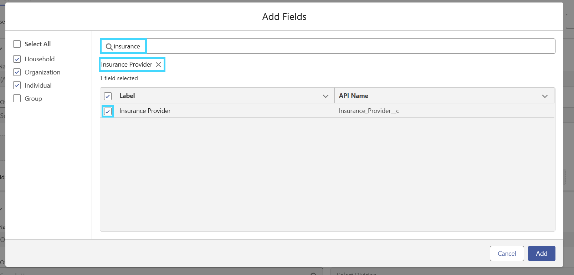Deselect the Insurance Provider row checkbox
This screenshot has height=275, width=574.
tap(108, 111)
